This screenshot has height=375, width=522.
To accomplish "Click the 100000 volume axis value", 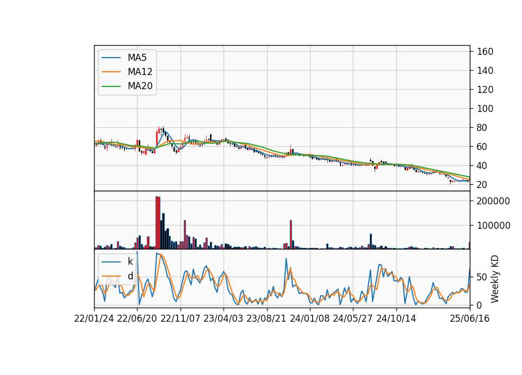I will [x=493, y=226].
